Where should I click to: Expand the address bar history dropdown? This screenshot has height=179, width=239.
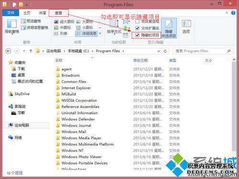tap(159, 51)
